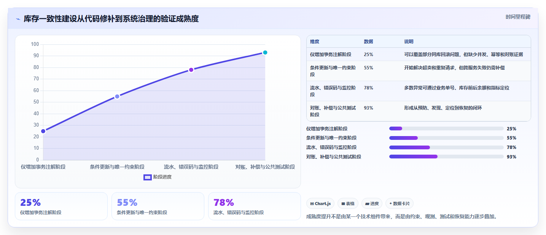This screenshot has height=235, width=546.
Task: Select the 55% data point on chart
Action: [x=117, y=96]
